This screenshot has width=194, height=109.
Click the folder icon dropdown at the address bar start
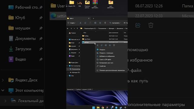[82, 28]
